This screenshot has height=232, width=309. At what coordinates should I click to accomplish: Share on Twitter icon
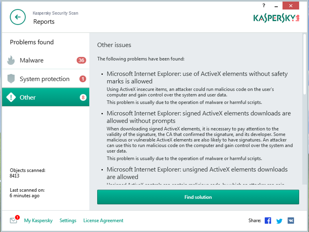point(279,221)
